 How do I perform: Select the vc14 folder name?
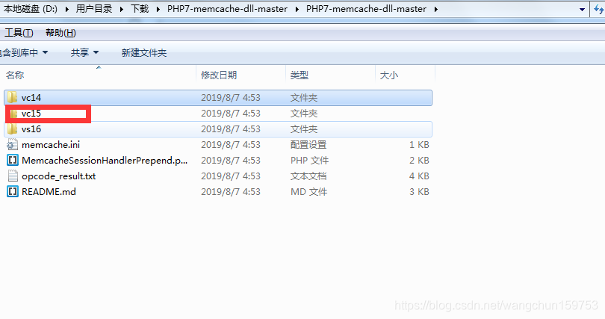pyautogui.click(x=31, y=98)
